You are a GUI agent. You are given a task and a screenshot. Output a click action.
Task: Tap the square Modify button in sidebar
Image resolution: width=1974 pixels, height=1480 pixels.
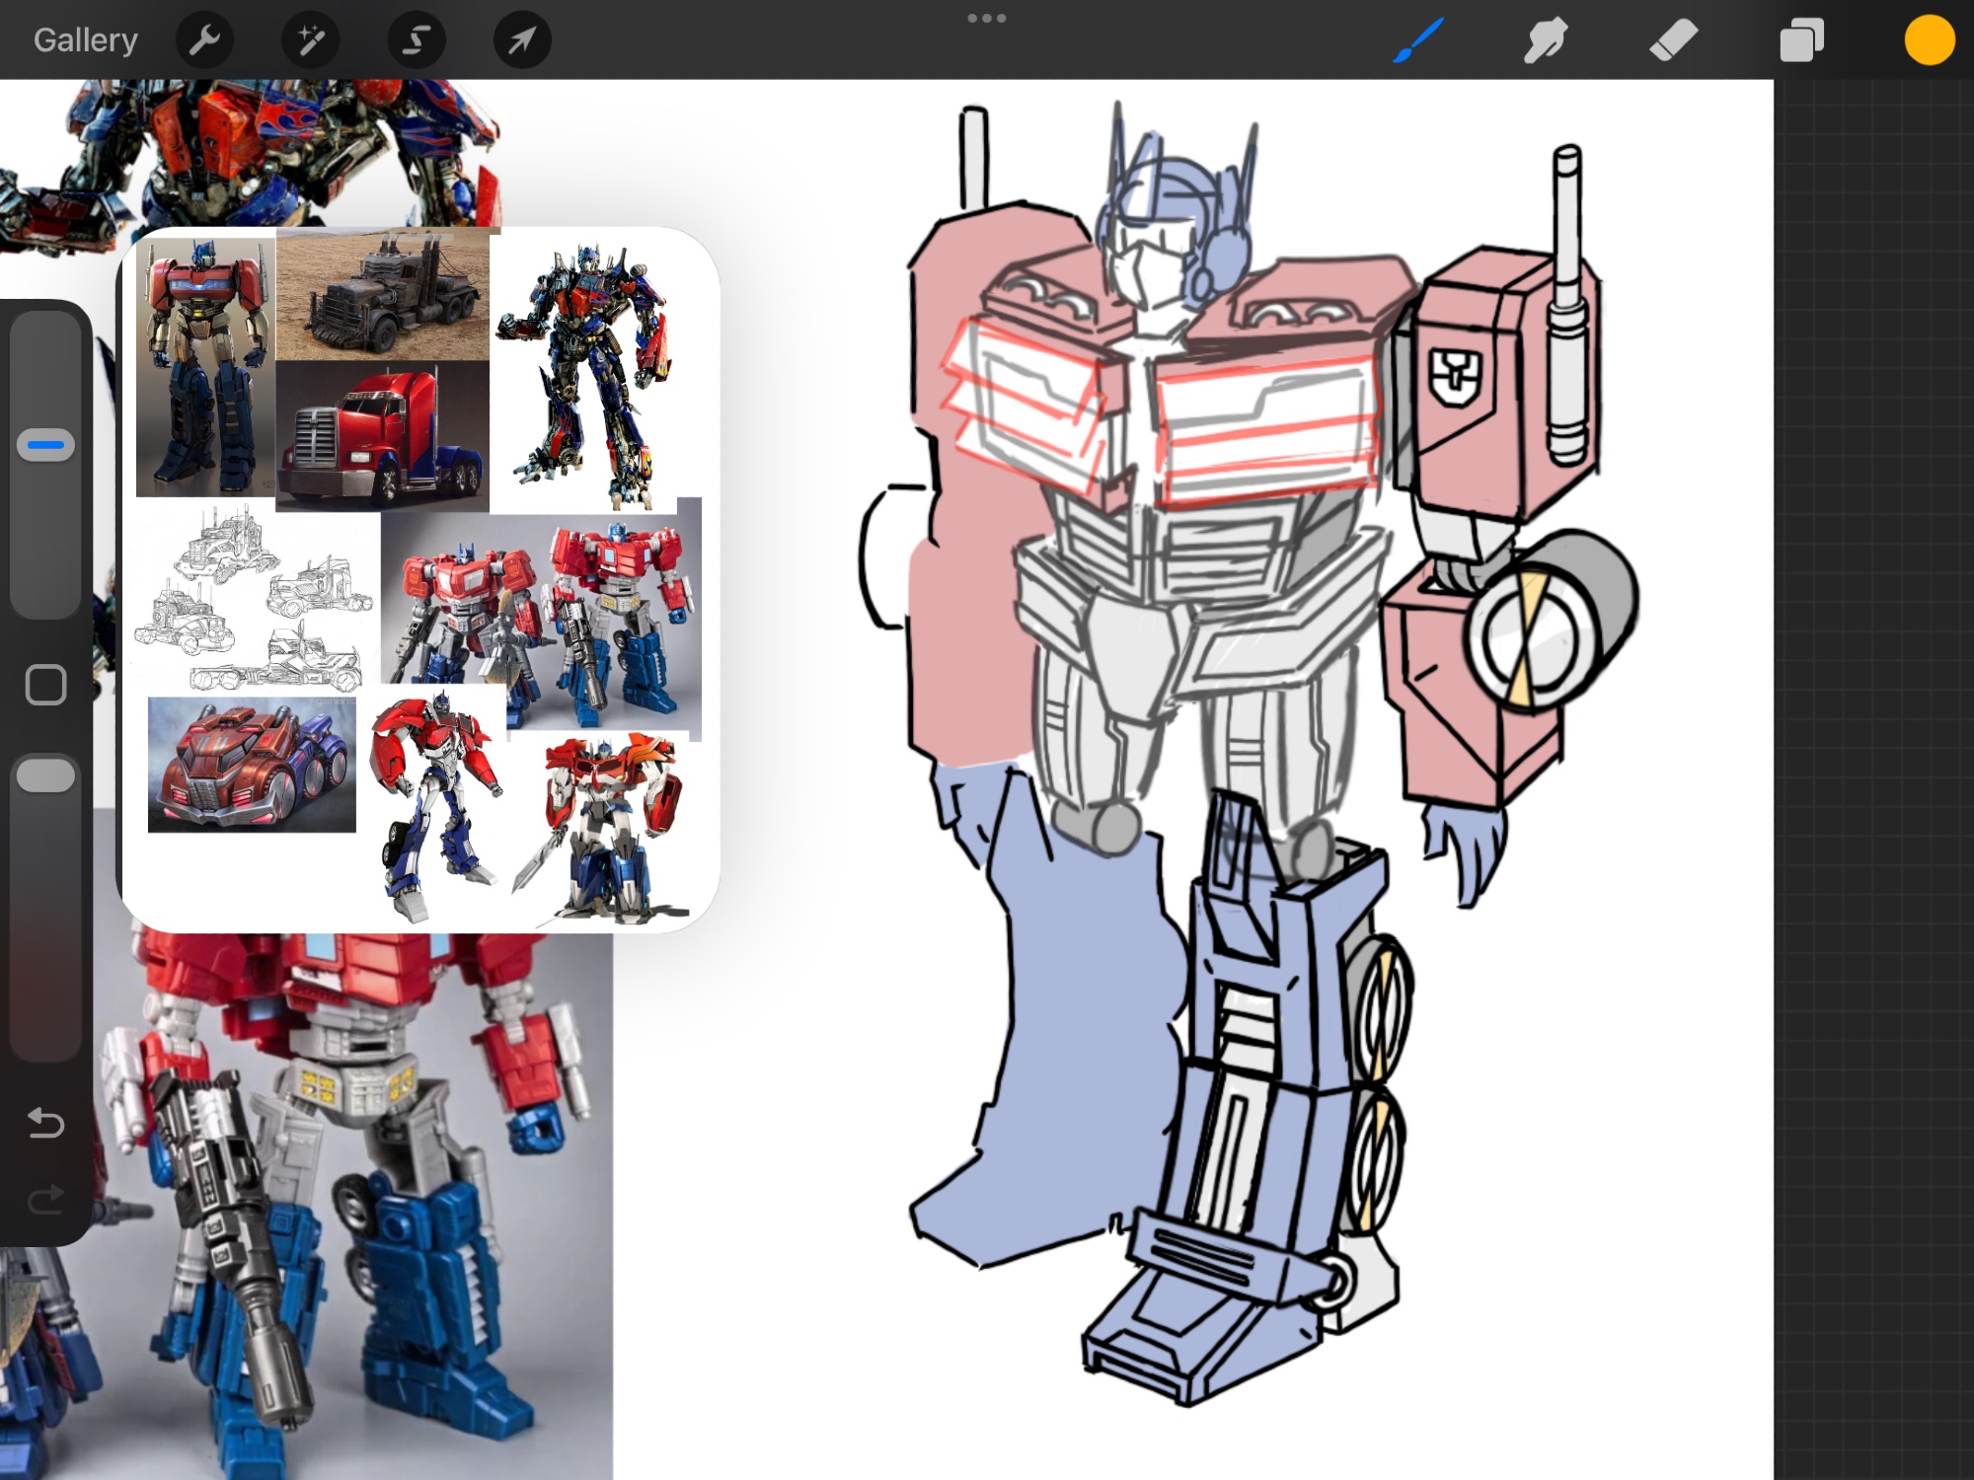tap(45, 684)
